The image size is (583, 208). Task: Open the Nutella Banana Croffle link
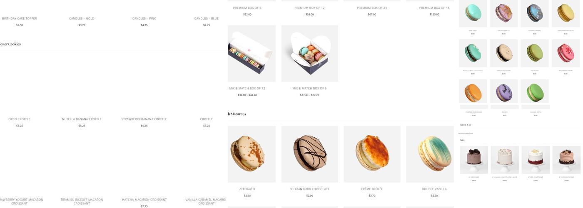(x=82, y=119)
